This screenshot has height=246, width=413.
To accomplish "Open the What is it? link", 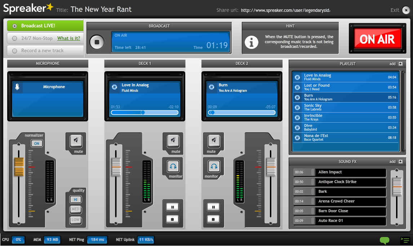I will point(69,38).
